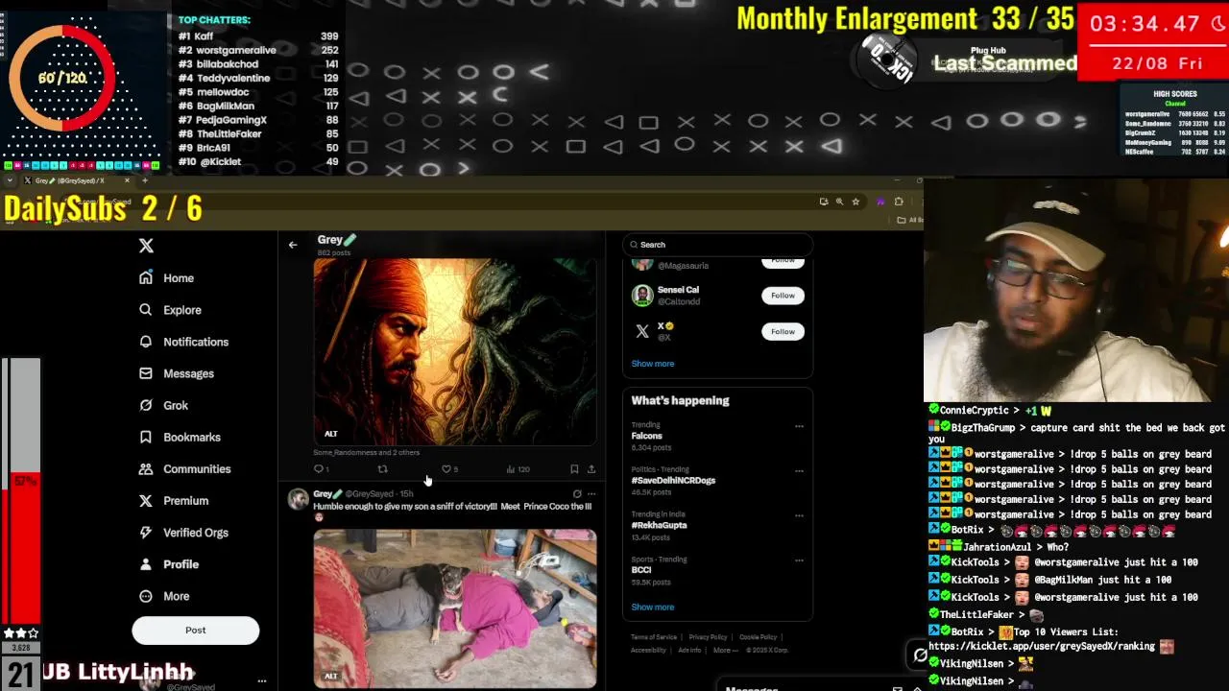The width and height of the screenshot is (1229, 691).
Task: Click into the X Search field
Action: pyautogui.click(x=718, y=245)
